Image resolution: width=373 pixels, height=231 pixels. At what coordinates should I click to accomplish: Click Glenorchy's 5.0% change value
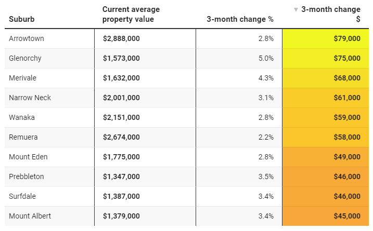tap(265, 58)
